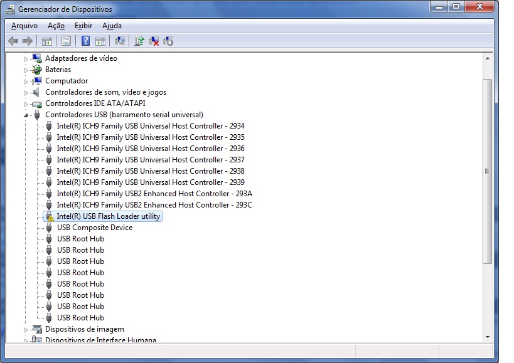Image resolution: width=514 pixels, height=363 pixels.
Task: Click the disable device down-arrow toolbar icon
Action: pos(168,41)
